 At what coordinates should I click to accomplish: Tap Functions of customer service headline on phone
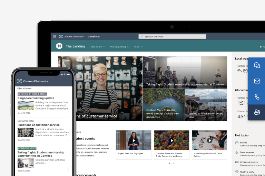coord(39,125)
